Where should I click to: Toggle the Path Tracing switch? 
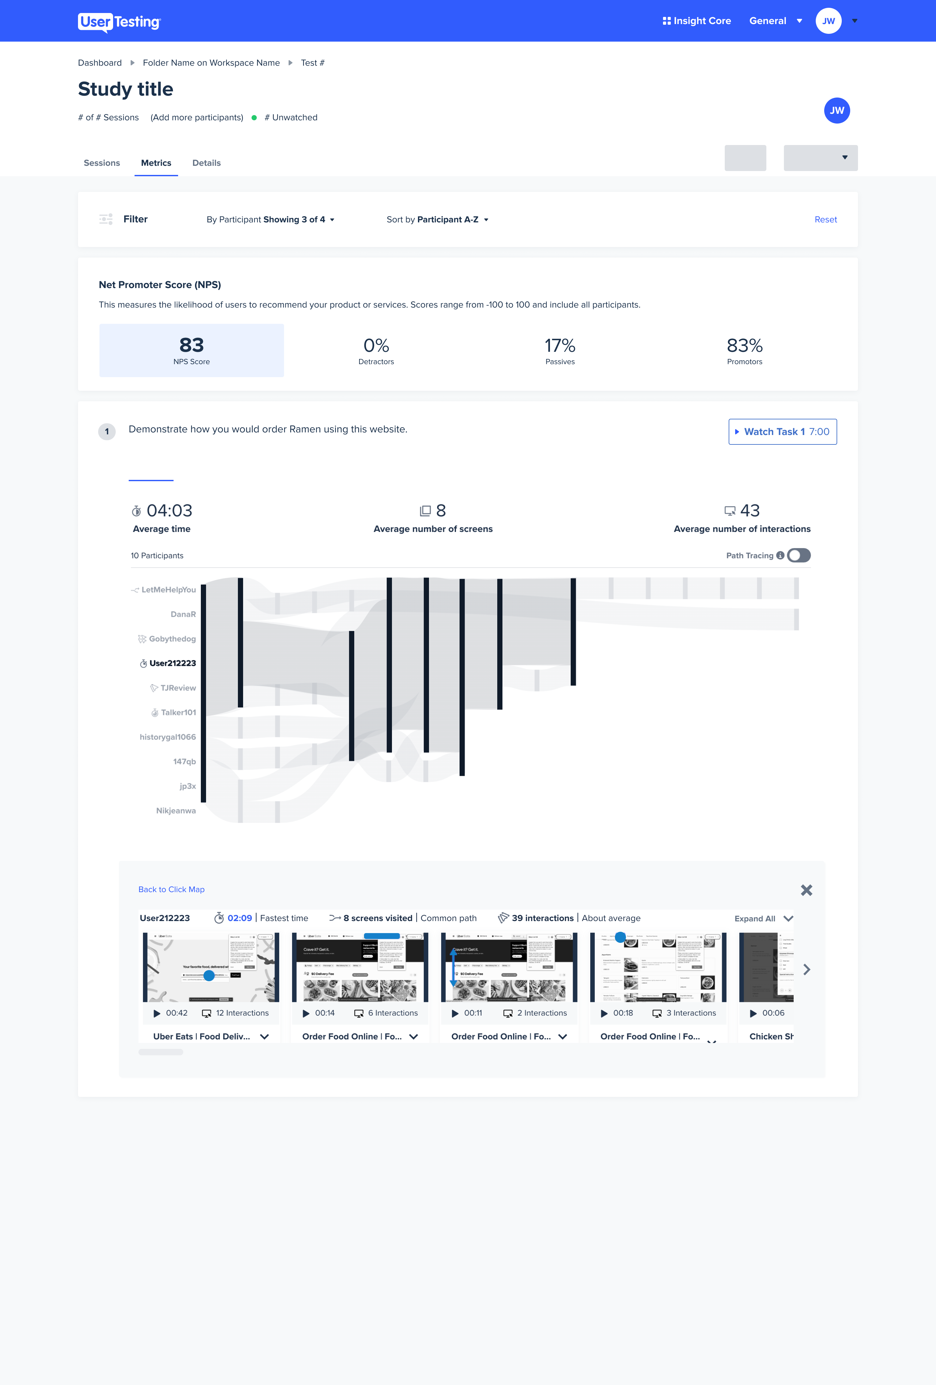(x=799, y=555)
